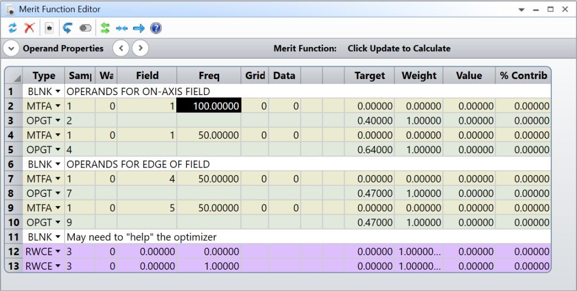Viewport: 577px width, 291px height.
Task: Open the title bar dropdown arrow menu
Action: 521,10
